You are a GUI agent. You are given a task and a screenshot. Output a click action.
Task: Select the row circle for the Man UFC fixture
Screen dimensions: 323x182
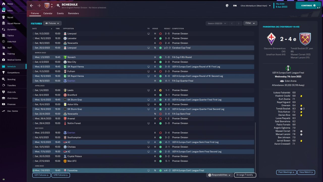pos(34,161)
